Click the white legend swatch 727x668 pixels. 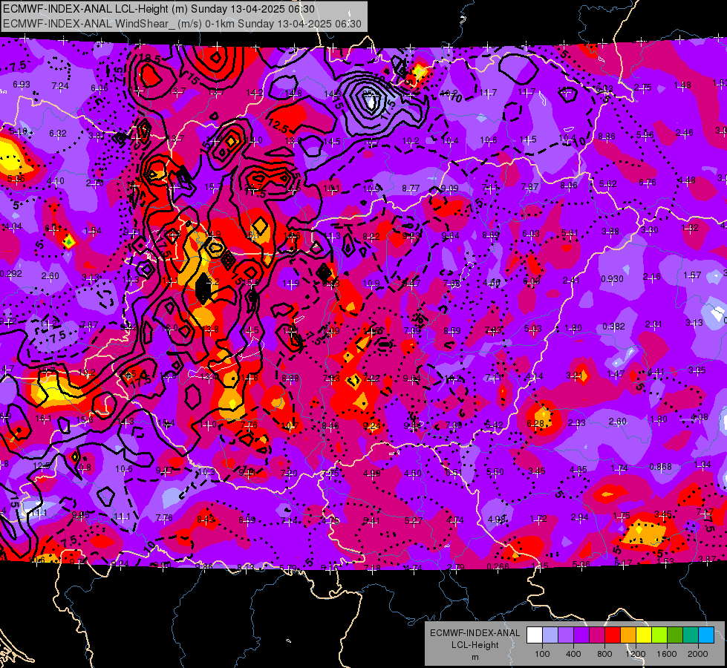pyautogui.click(x=535, y=635)
